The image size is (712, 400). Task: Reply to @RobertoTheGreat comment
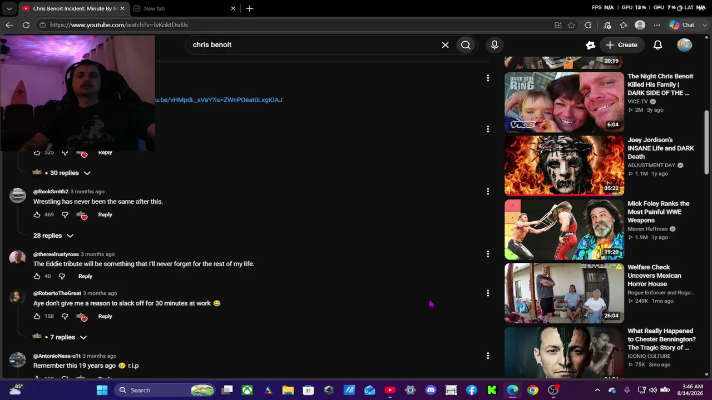[105, 316]
